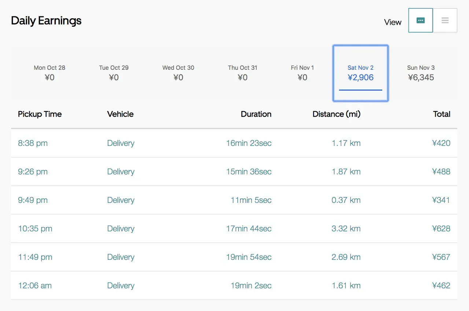Click the Pickup Time column header
The image size is (469, 311).
pos(40,114)
